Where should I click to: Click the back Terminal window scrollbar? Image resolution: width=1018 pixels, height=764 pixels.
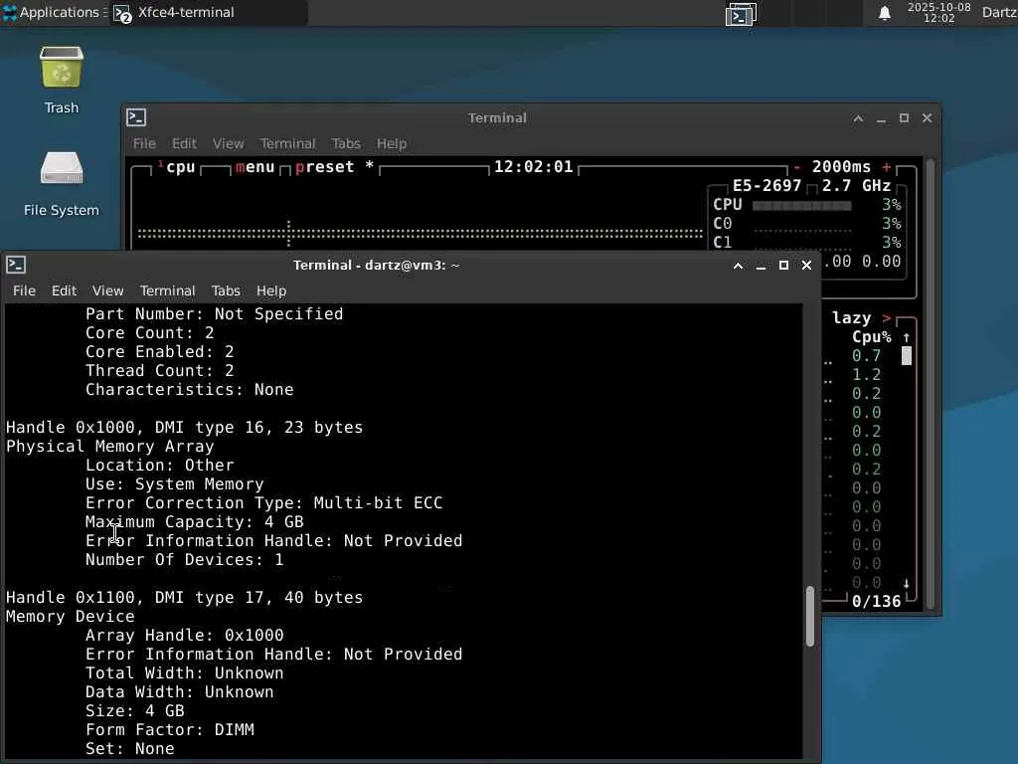pyautogui.click(x=930, y=383)
